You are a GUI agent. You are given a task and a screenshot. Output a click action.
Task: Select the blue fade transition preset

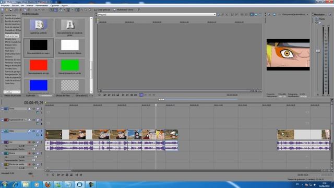pyautogui.click(x=39, y=86)
